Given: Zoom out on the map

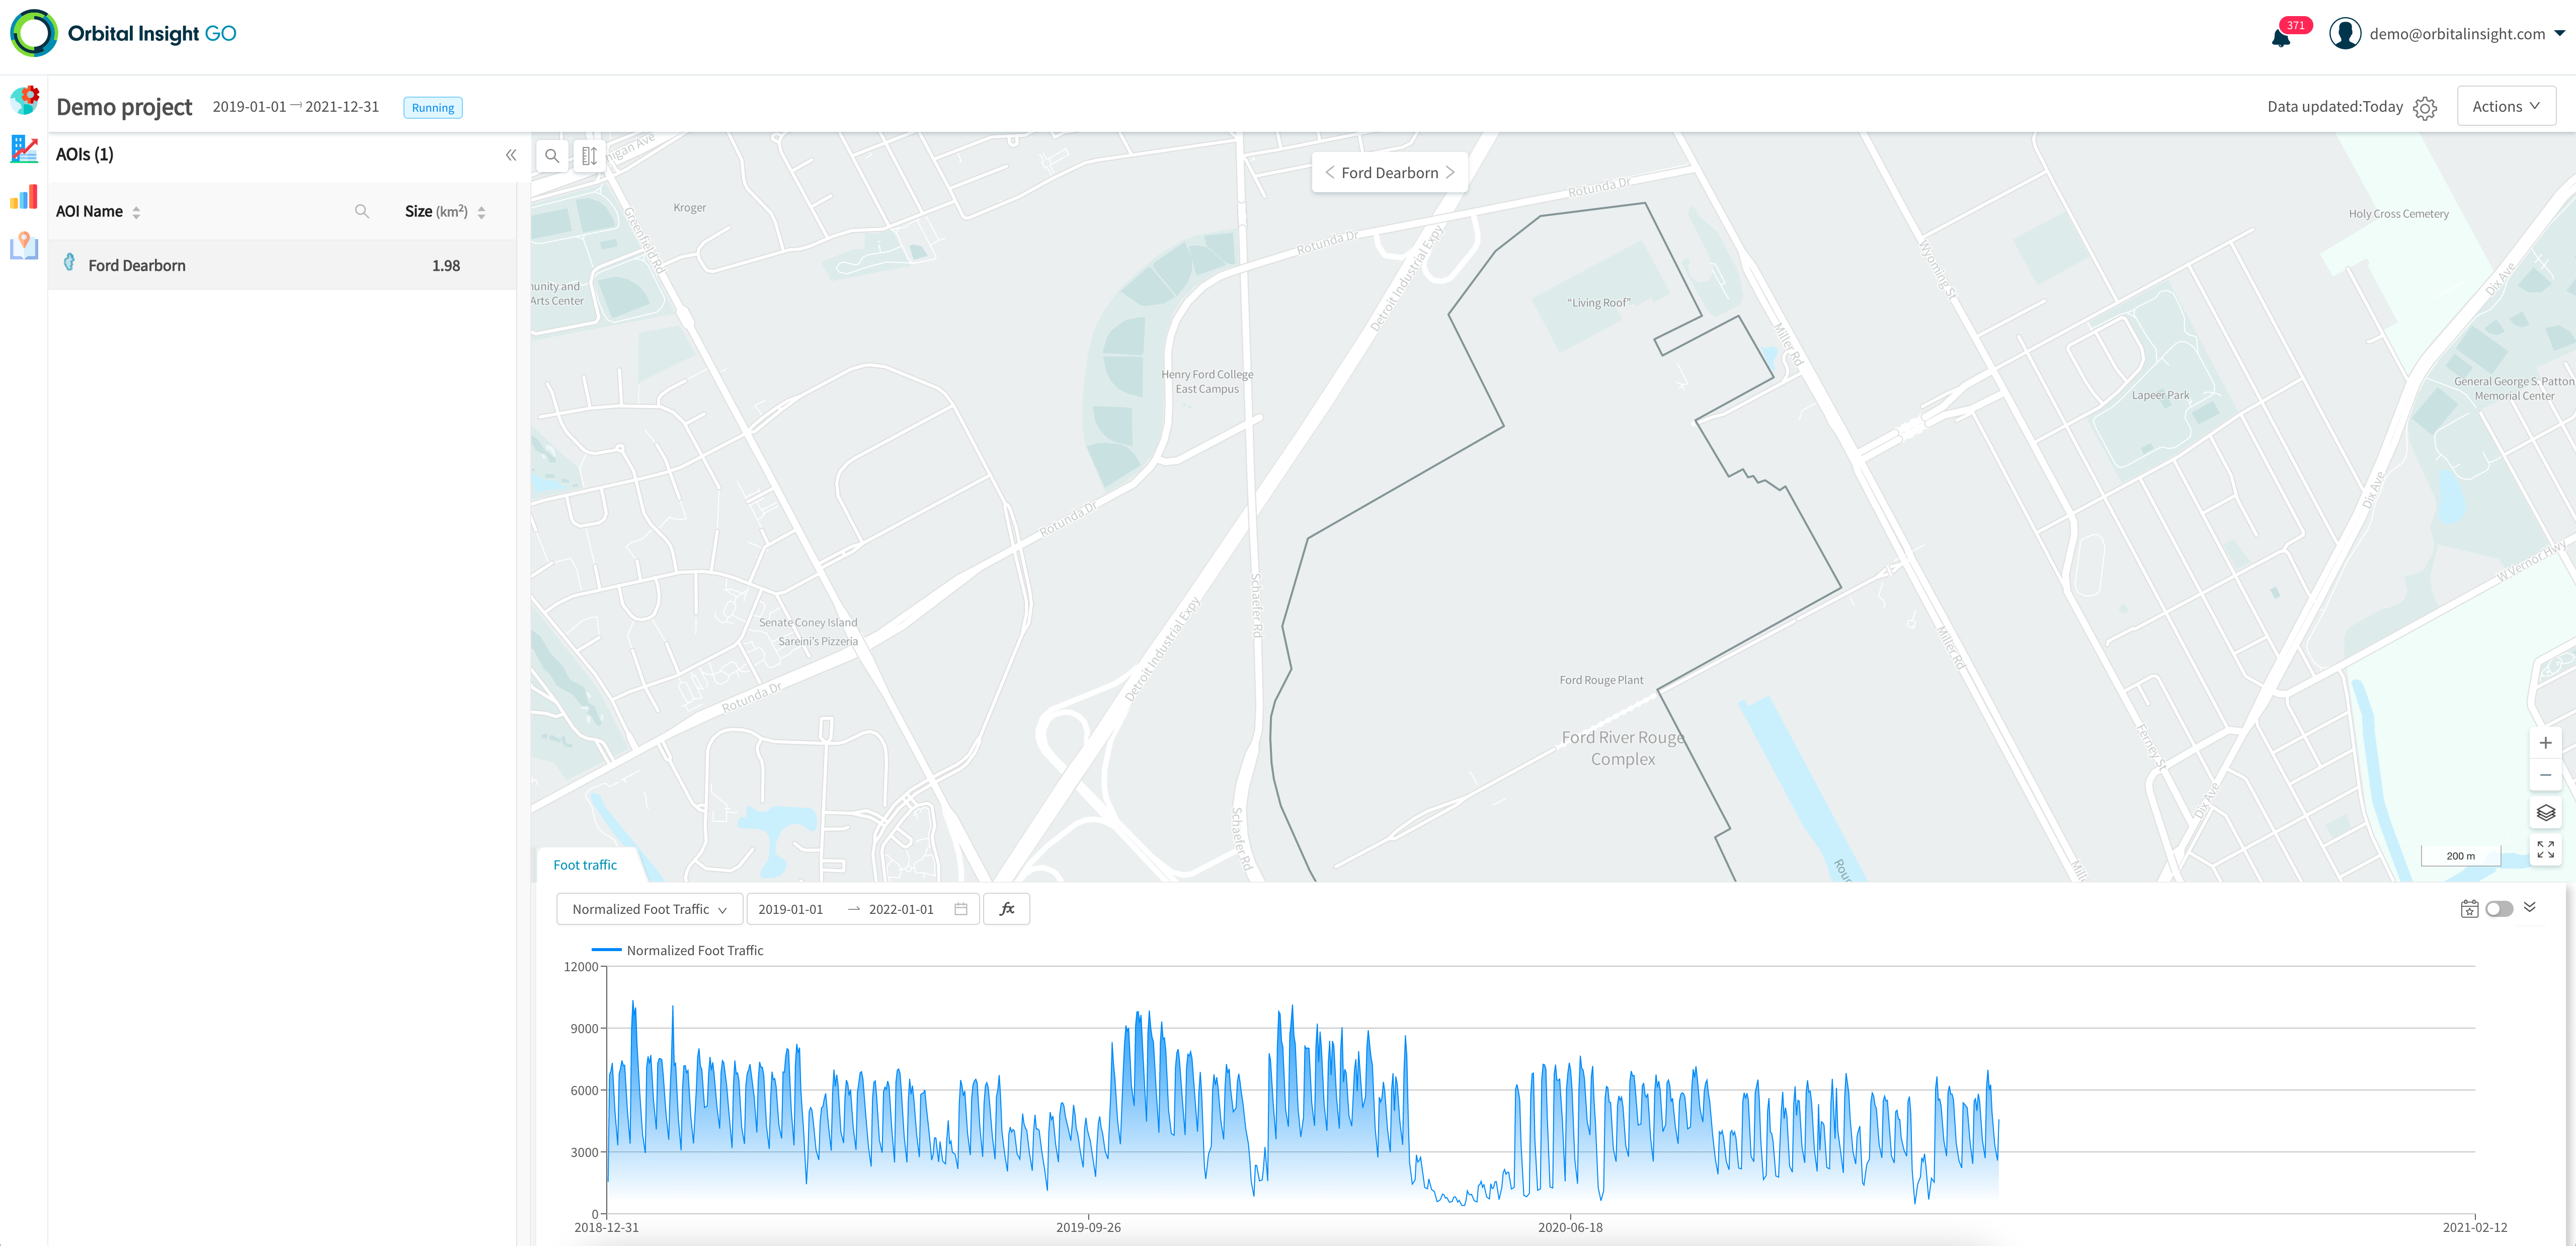Looking at the screenshot, I should click(x=2546, y=776).
